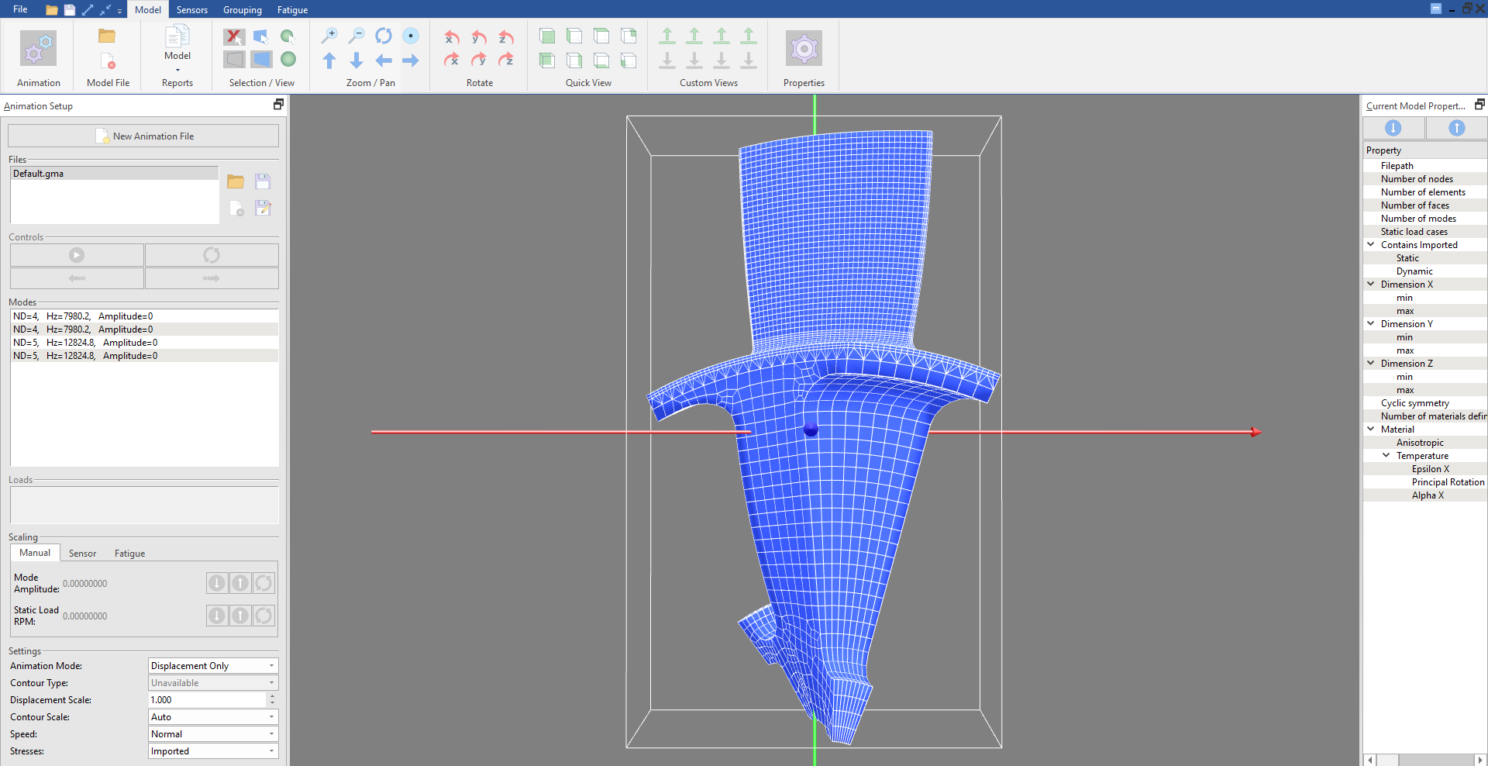Click the New Animation File button

[143, 136]
